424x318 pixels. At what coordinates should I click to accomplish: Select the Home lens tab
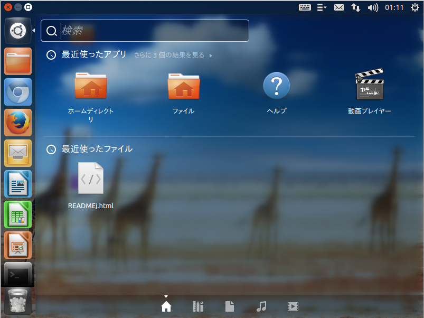(166, 306)
